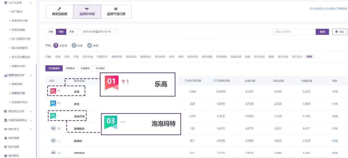This screenshot has width=348, height=158.
Task: Sort by 点赞最多
Action: click(x=70, y=69)
